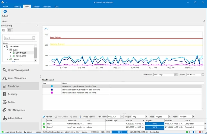Click the Datacenter icon in the tree
This screenshot has width=207, height=134.
coord(7,47)
